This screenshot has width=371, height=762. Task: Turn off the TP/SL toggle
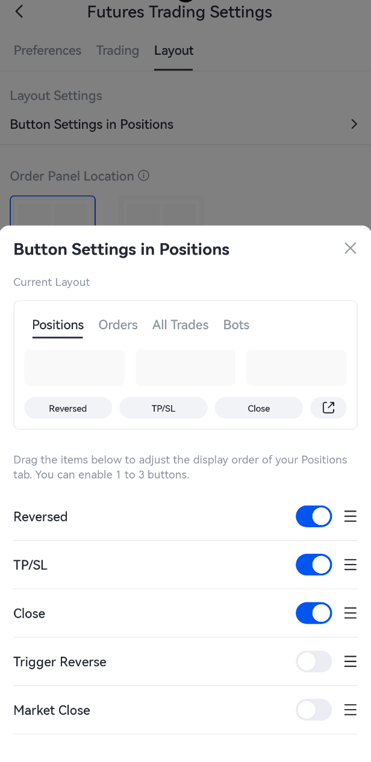(313, 565)
